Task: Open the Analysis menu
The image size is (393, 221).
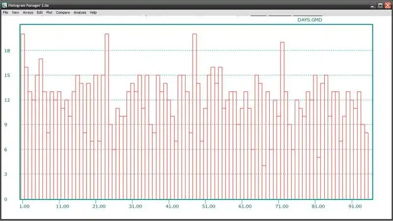Action: pos(80,13)
